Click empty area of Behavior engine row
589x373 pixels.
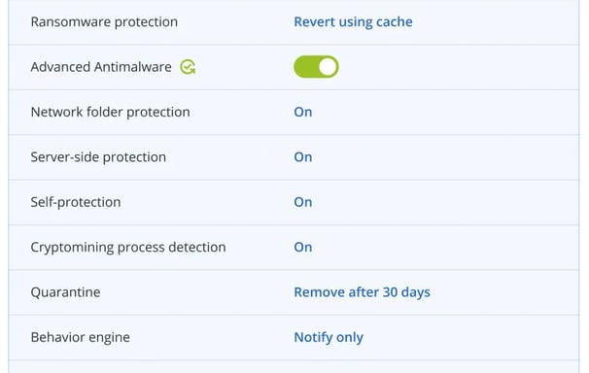click(469, 337)
